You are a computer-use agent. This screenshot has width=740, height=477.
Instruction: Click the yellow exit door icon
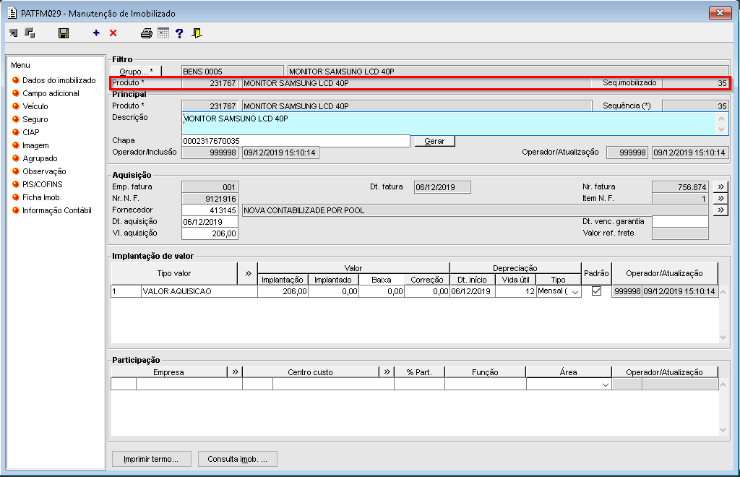(197, 33)
